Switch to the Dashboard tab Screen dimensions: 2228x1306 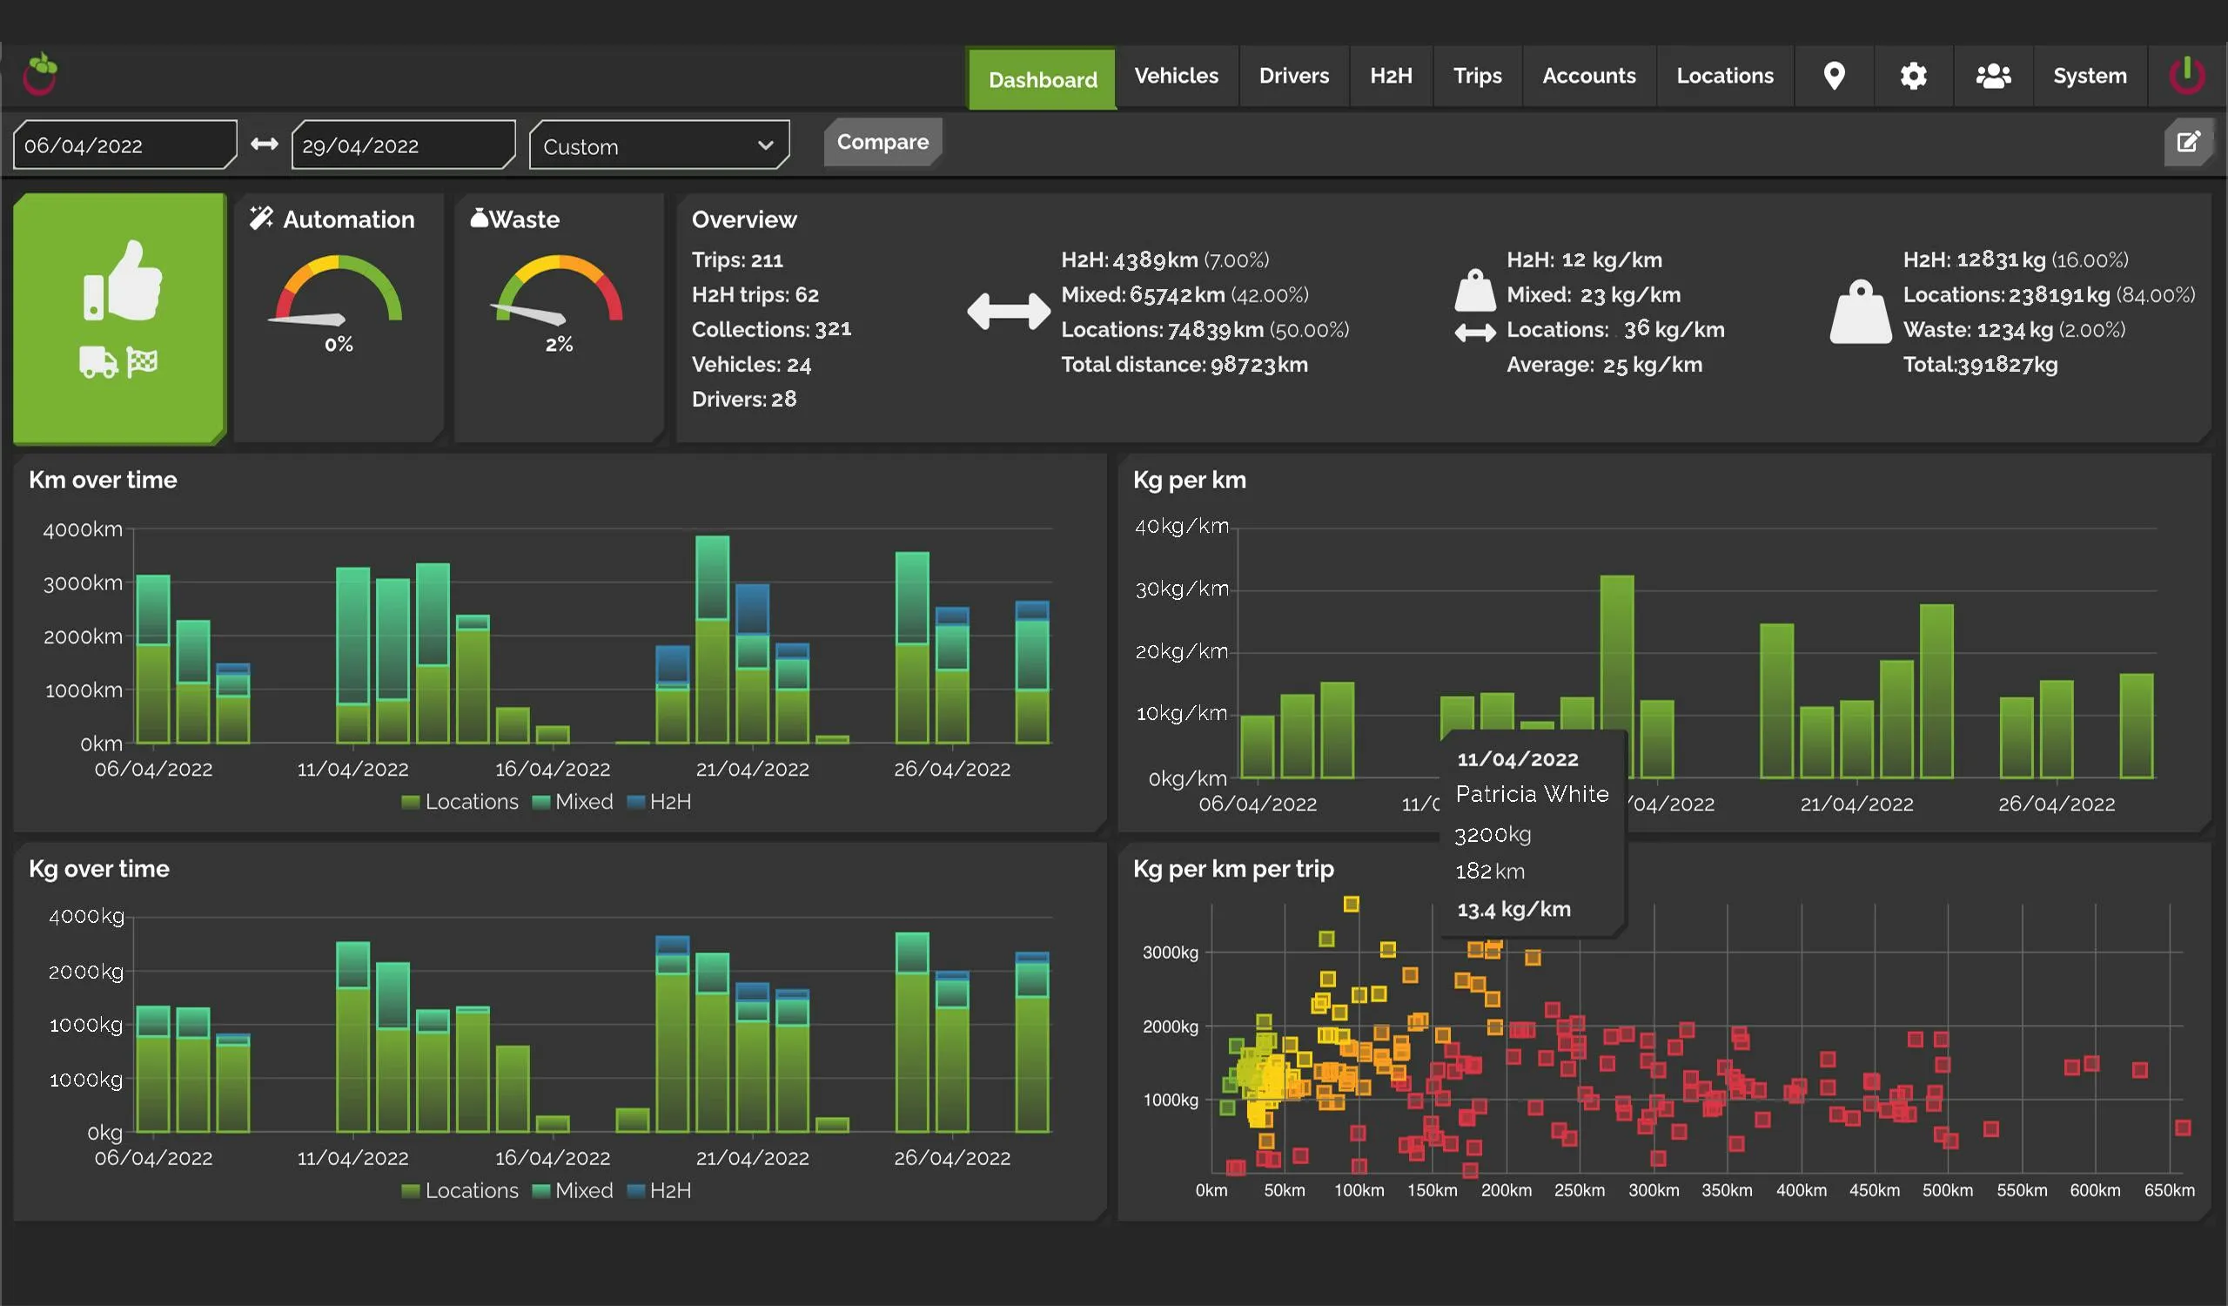click(1043, 78)
